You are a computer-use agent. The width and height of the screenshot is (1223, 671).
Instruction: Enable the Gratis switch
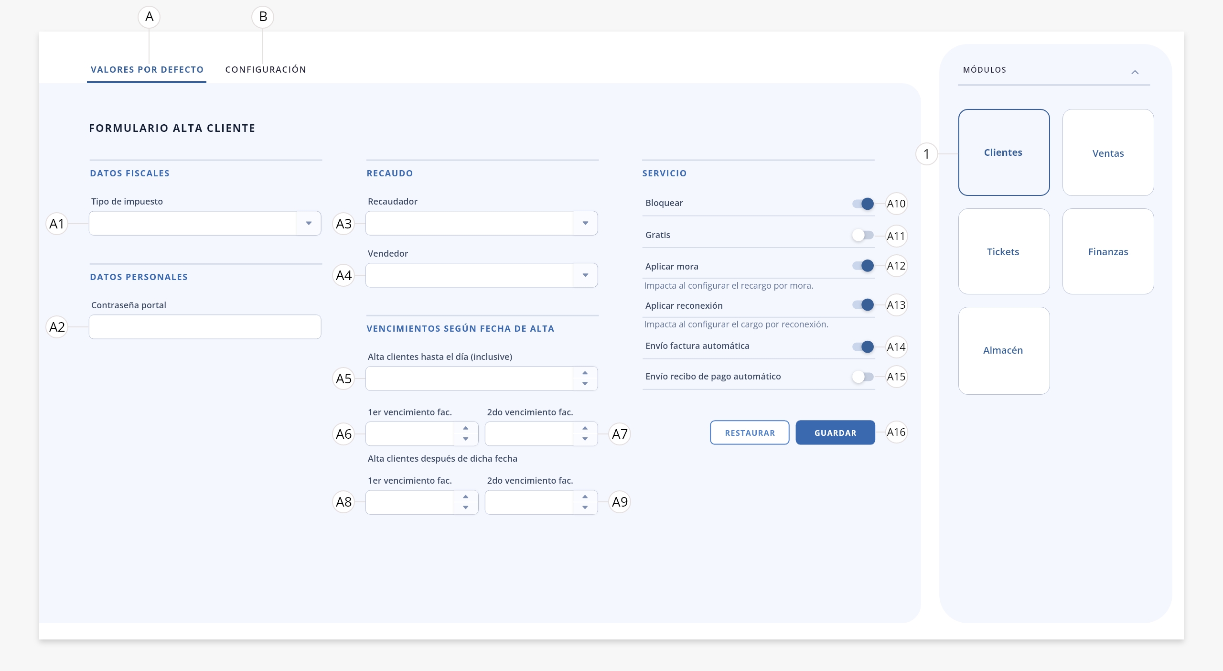click(863, 235)
